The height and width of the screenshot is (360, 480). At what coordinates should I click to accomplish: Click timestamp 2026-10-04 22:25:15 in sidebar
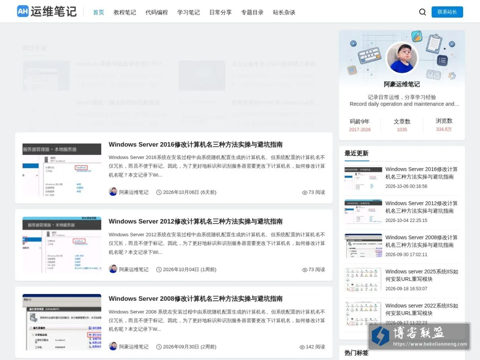click(406, 220)
